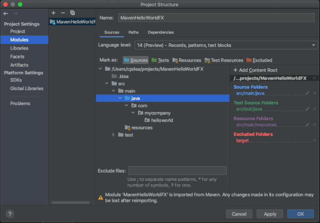The width and height of the screenshot is (320, 223).
Task: Click the Apply button
Action: point(270,214)
